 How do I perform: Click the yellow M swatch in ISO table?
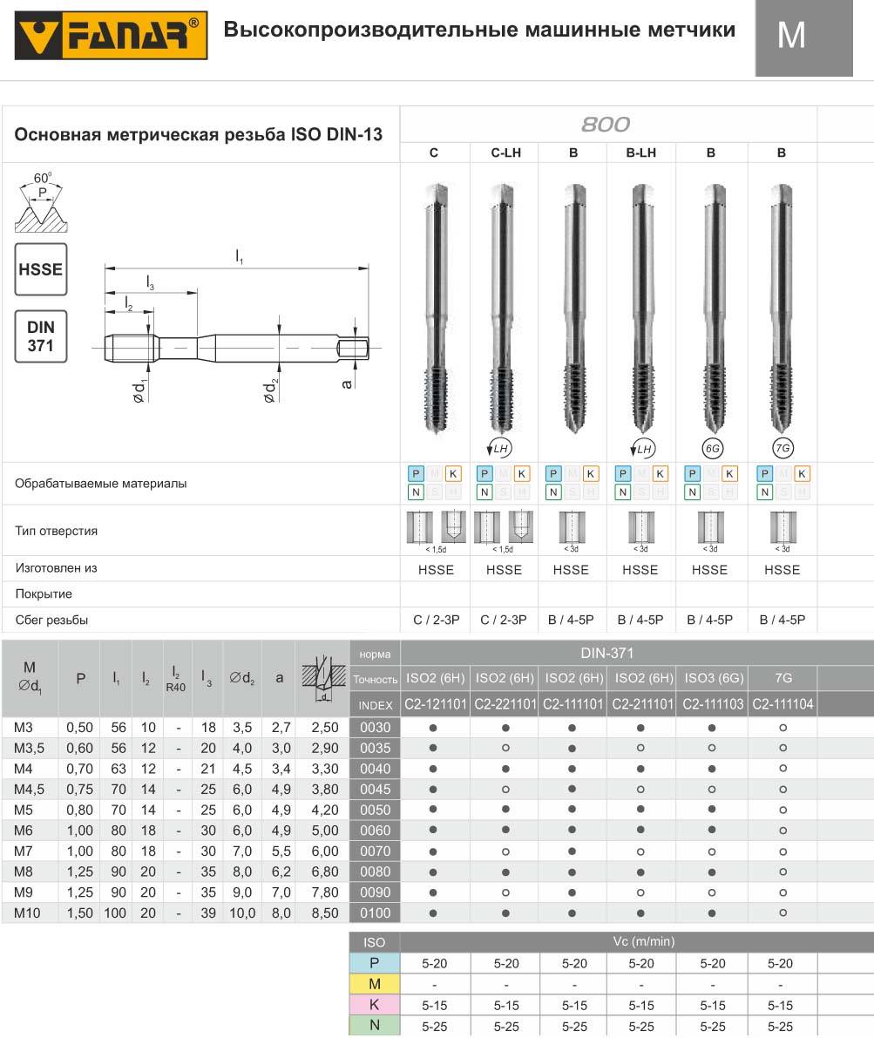coord(374,984)
